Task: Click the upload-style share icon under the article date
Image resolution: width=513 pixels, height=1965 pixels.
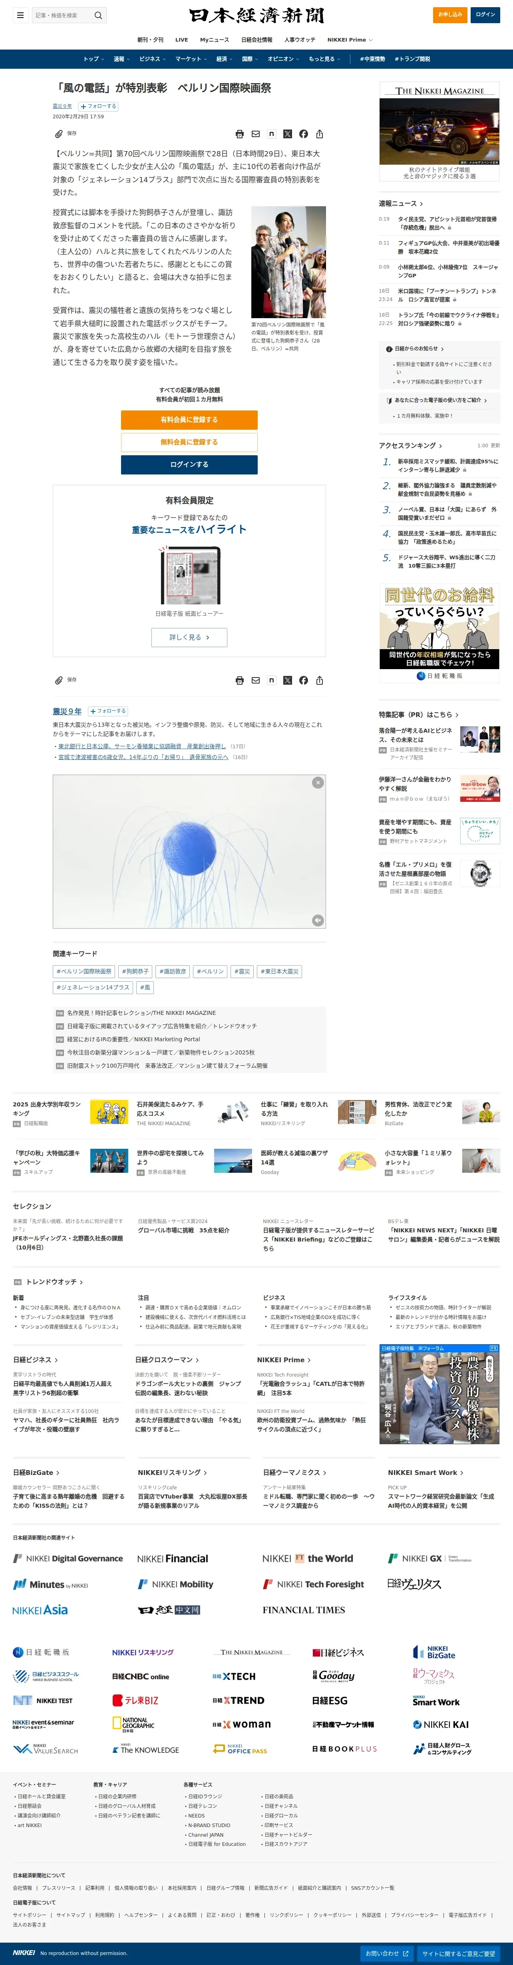Action: click(319, 134)
